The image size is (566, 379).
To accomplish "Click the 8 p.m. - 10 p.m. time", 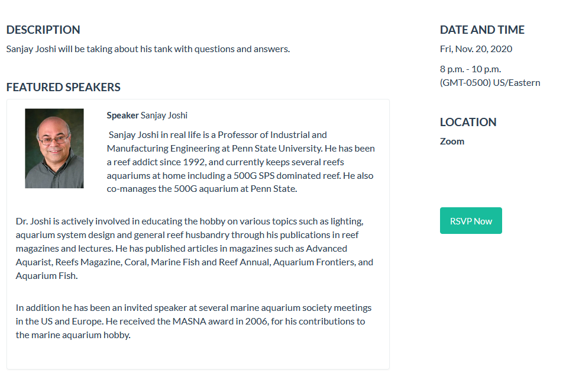I will [470, 69].
